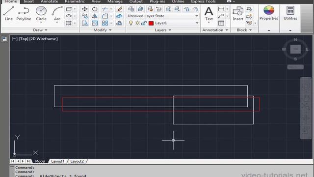Click the Erase tool icon
The image size is (314, 177).
[x=119, y=9]
